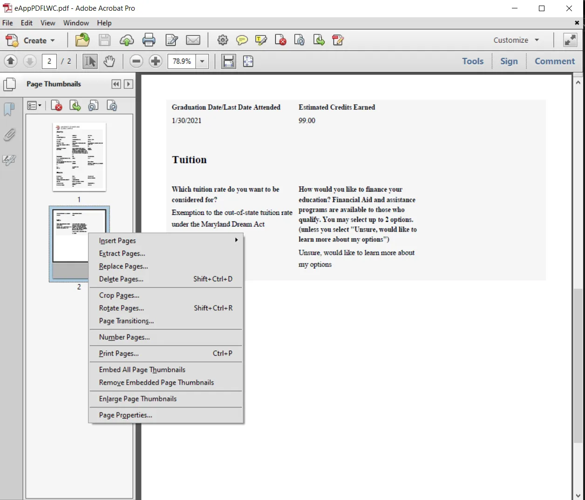Screen dimensions: 585x500
Task: Open the Help menu
Action: (x=104, y=23)
